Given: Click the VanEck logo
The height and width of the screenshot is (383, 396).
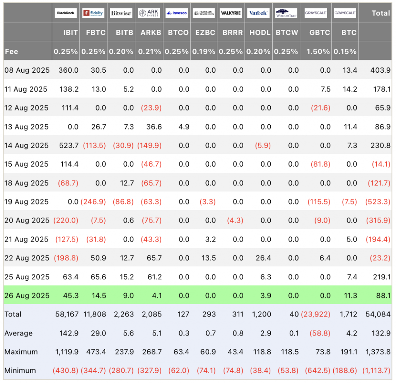Looking at the screenshot, I should coord(258,13).
